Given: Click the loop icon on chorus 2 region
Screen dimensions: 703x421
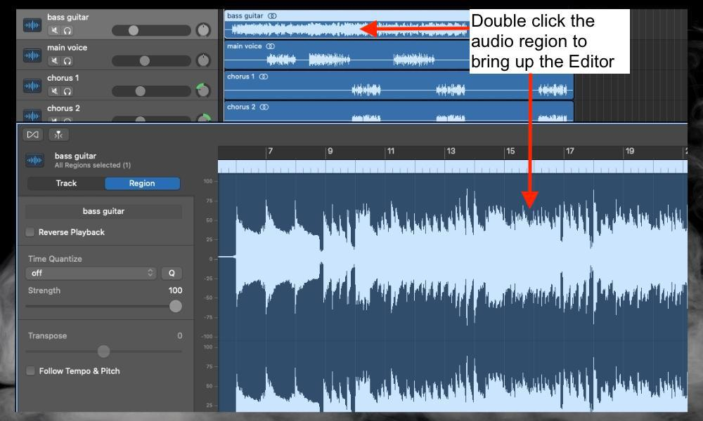Looking at the screenshot, I should (x=264, y=107).
